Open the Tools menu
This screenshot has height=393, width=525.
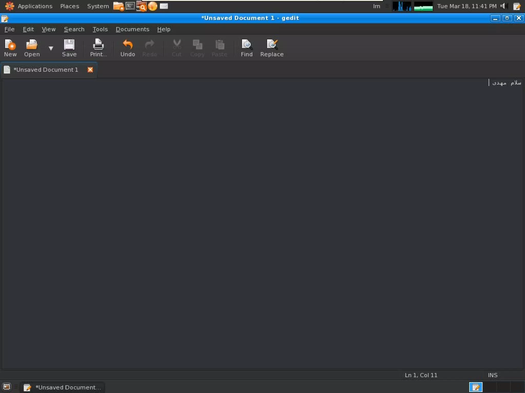click(x=100, y=29)
